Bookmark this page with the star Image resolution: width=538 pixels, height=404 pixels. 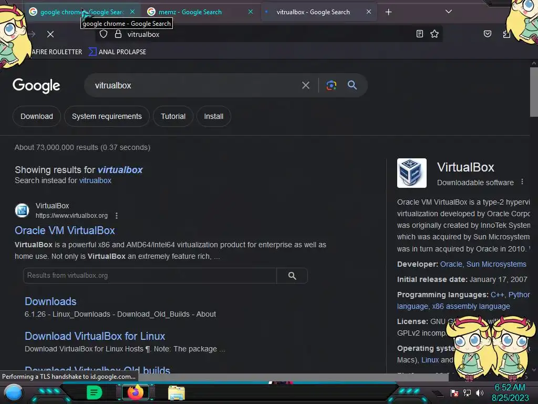(434, 34)
